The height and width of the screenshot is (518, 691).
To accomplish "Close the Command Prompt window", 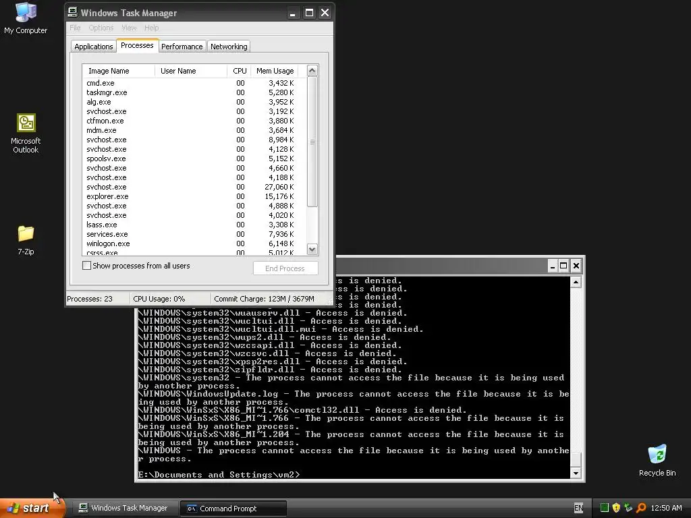I will pyautogui.click(x=576, y=266).
